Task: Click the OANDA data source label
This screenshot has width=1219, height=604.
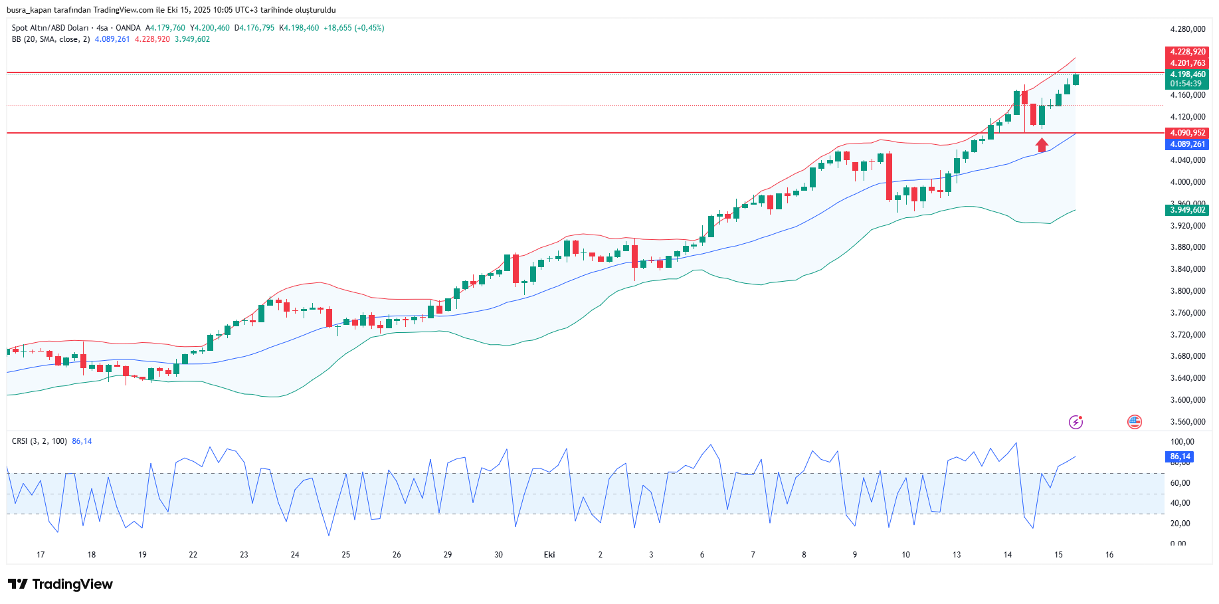Action: [128, 28]
